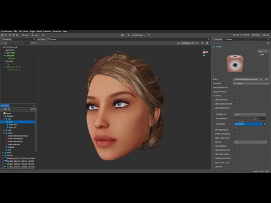271x203 pixels.
Task: Open the Technique dropdown
Action: pyautogui.click(x=251, y=83)
